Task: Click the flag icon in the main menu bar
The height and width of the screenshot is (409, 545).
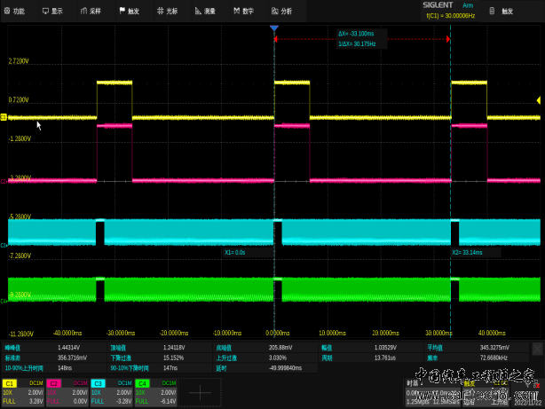Action: (x=122, y=11)
